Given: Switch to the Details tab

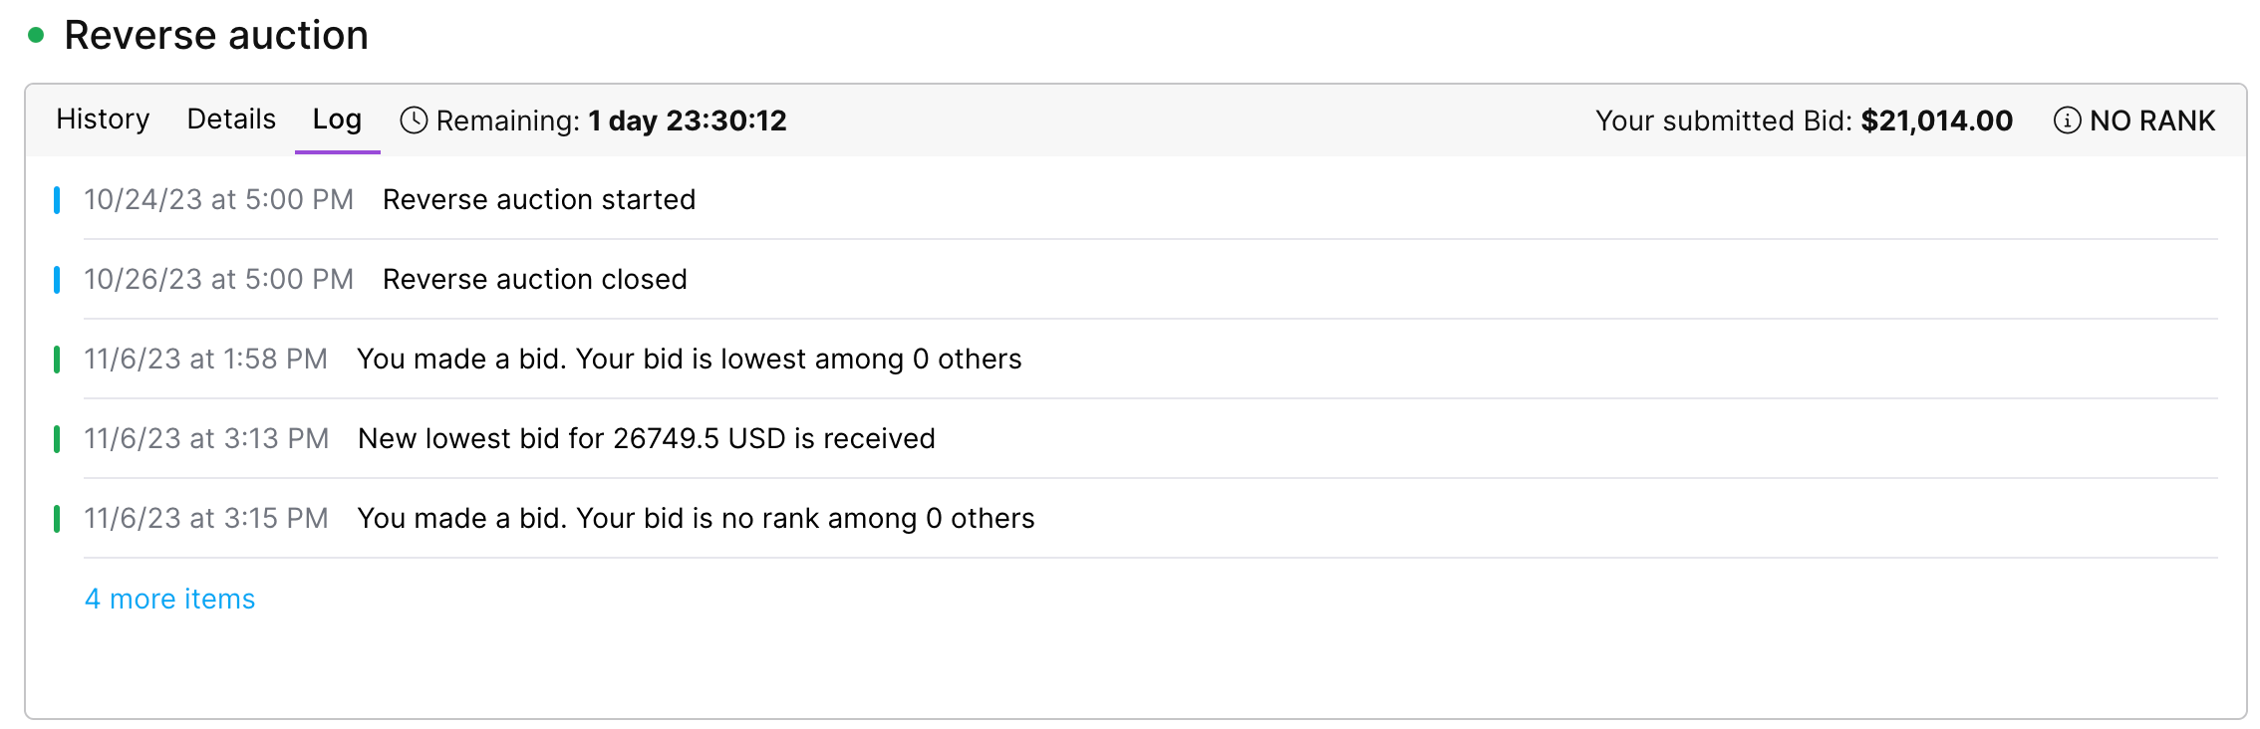Looking at the screenshot, I should point(231,120).
